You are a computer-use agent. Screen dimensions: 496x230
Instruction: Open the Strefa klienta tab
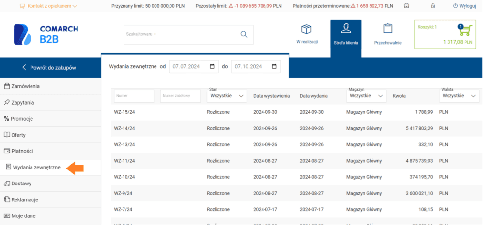[x=346, y=39]
